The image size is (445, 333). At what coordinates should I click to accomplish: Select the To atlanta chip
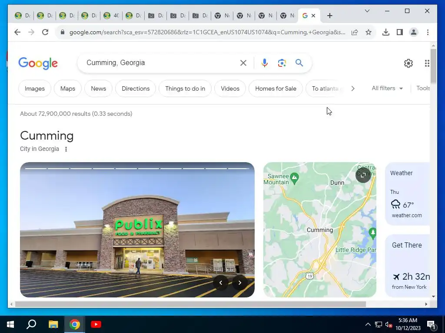[325, 88]
